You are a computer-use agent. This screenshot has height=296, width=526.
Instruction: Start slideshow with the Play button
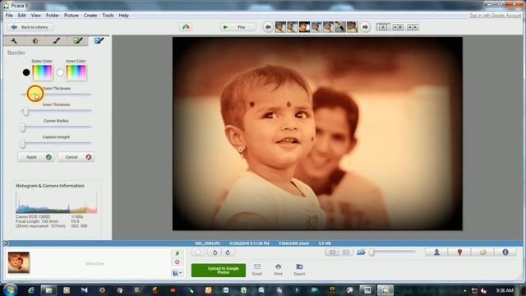[238, 27]
